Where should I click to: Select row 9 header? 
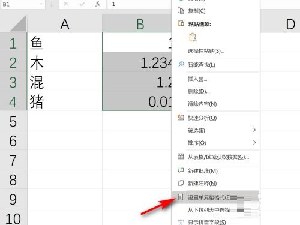pyautogui.click(x=13, y=199)
